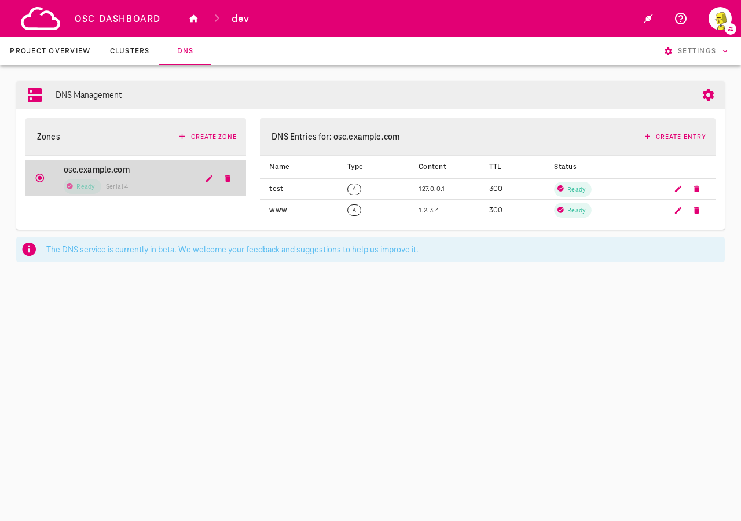Delete the www DNS entry
Screen dimensions: 741x521
(x=696, y=210)
